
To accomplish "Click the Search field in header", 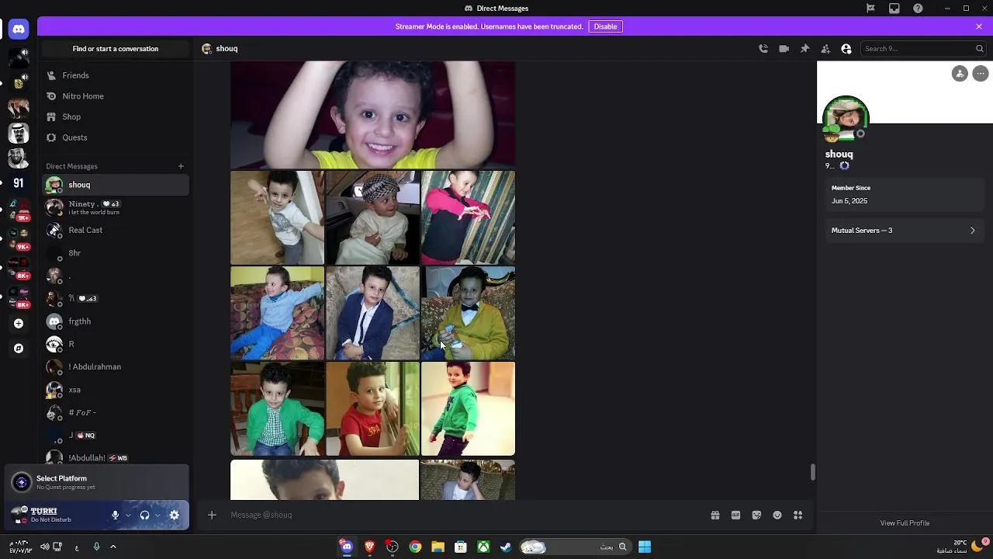I will tap(923, 49).
